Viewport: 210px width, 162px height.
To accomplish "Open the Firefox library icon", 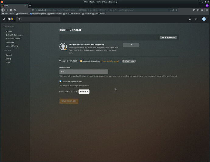I will [x=194, y=10].
